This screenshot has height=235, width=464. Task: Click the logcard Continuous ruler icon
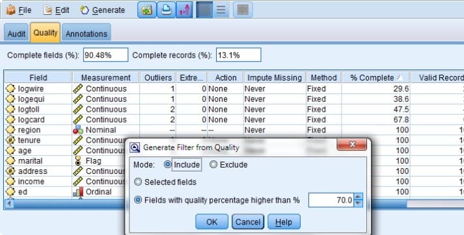[x=78, y=119]
